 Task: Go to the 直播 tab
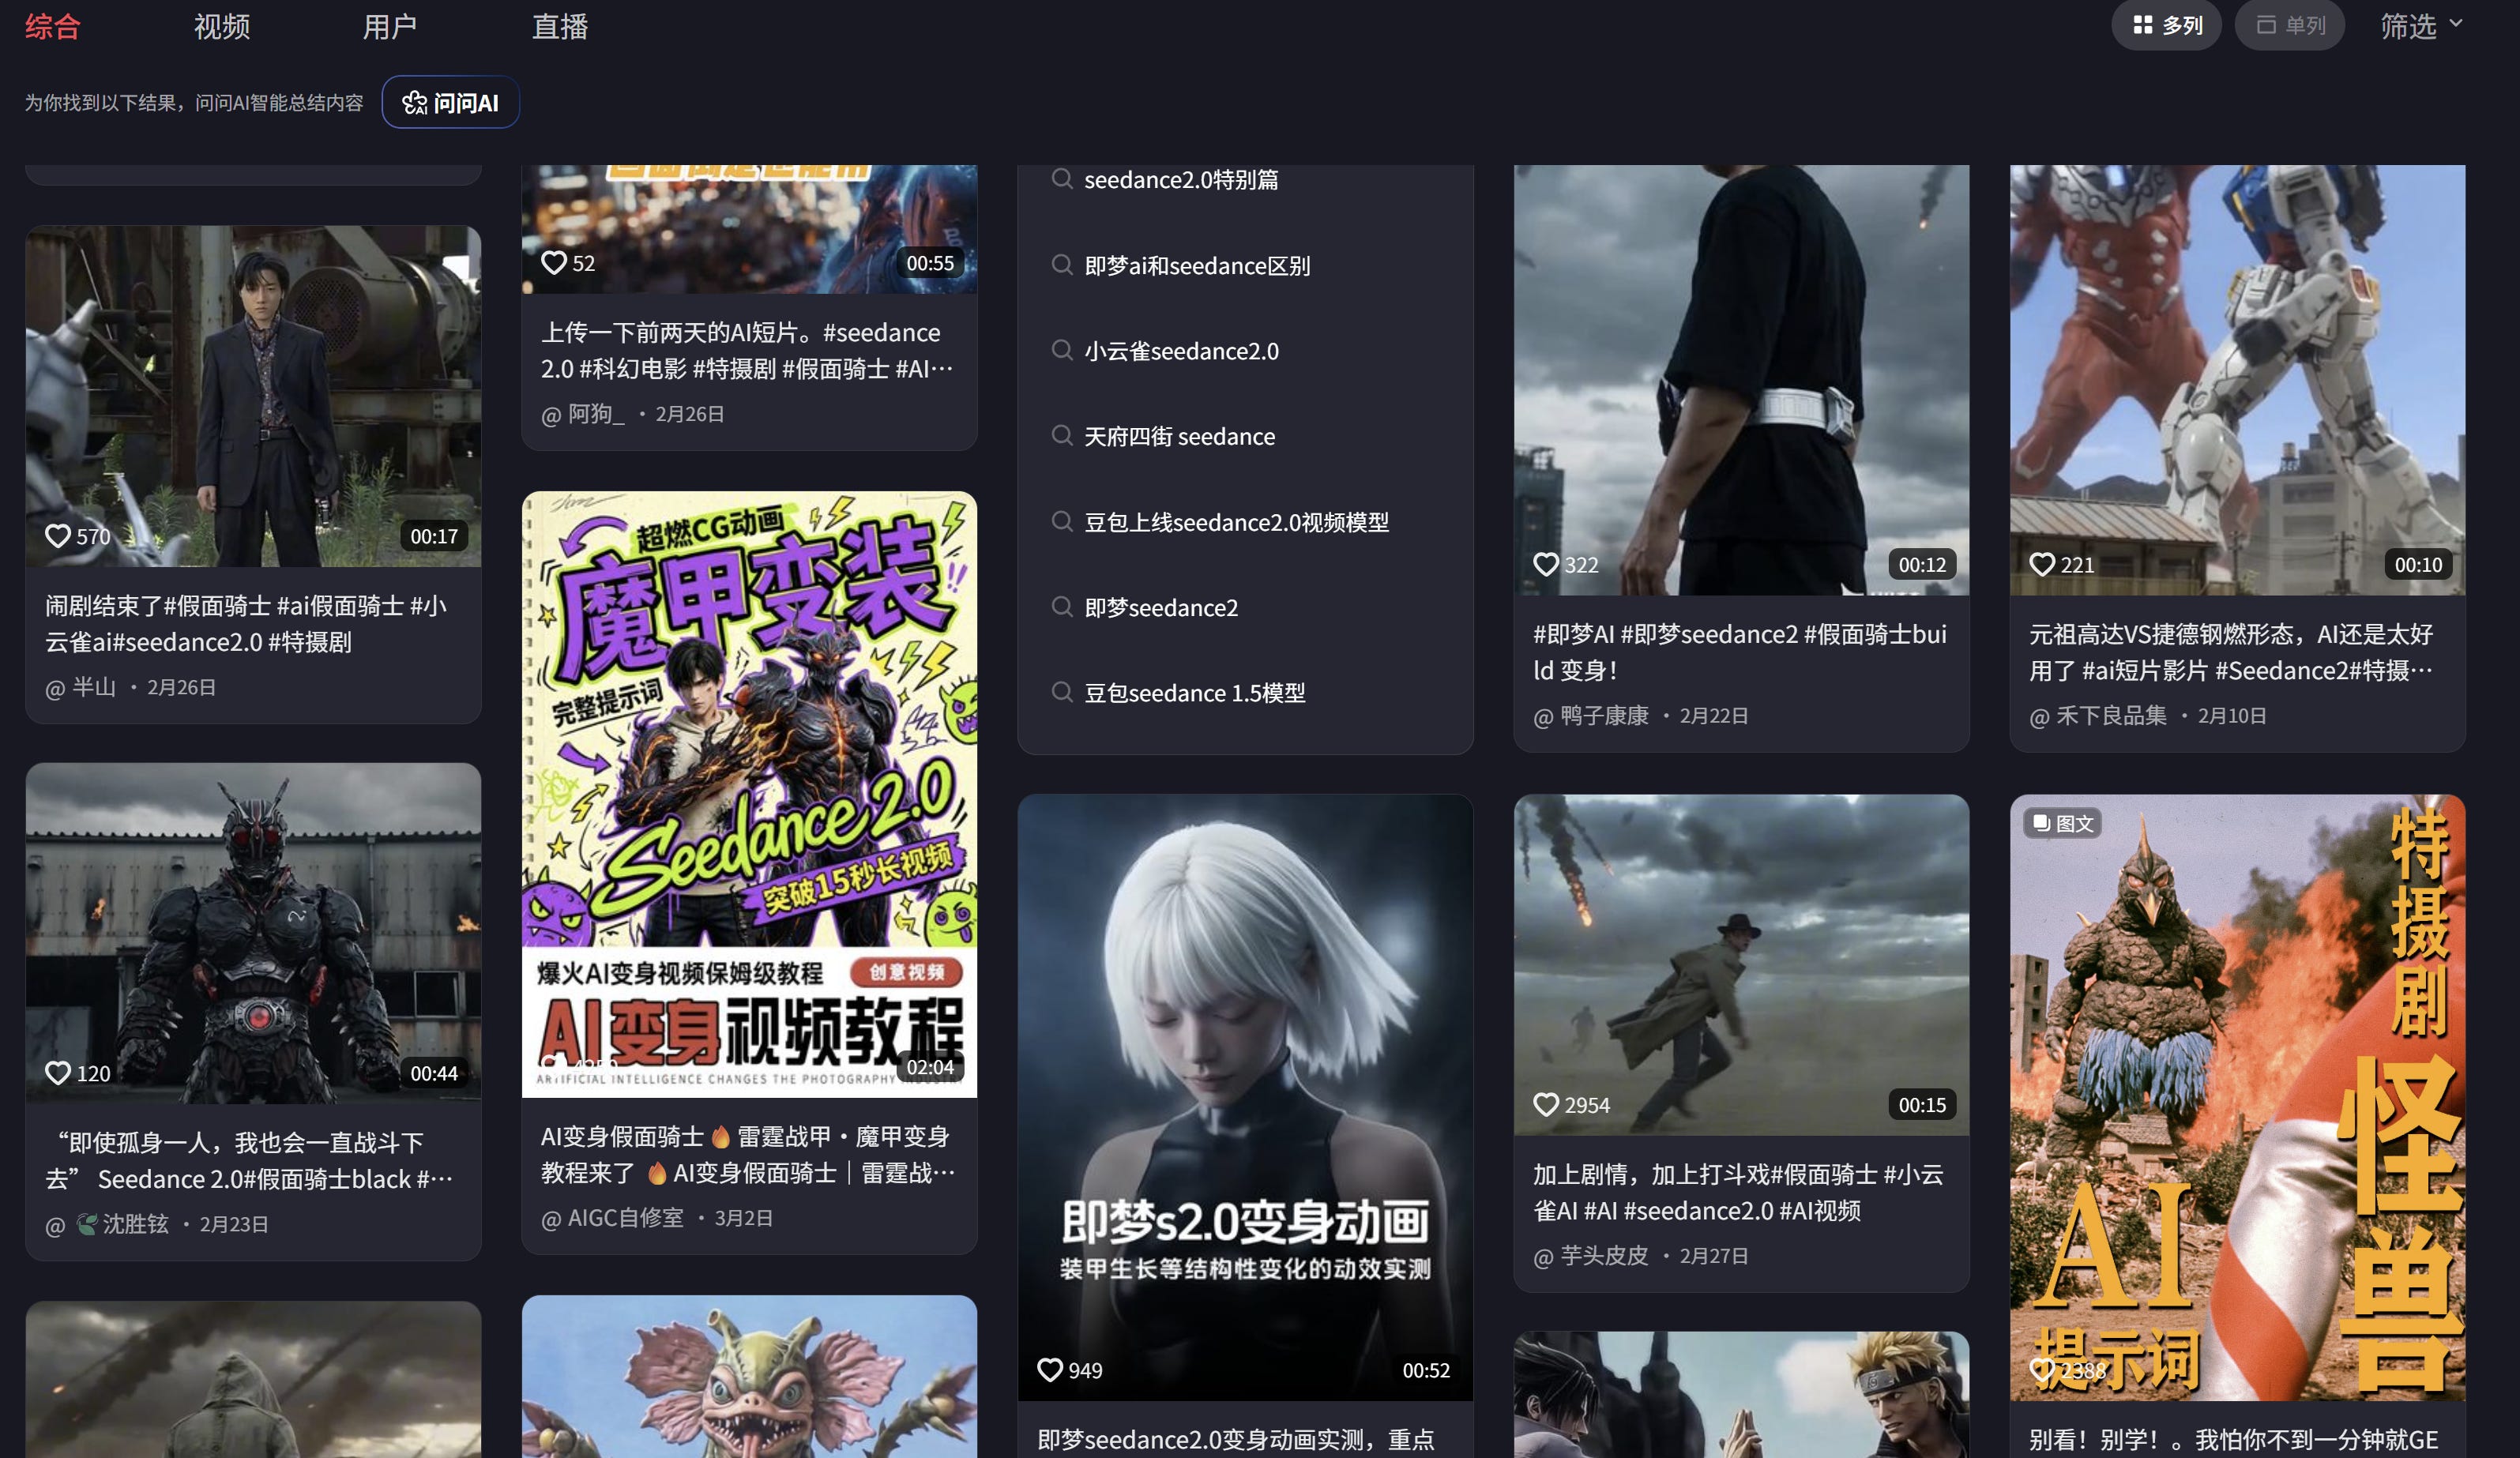[560, 26]
